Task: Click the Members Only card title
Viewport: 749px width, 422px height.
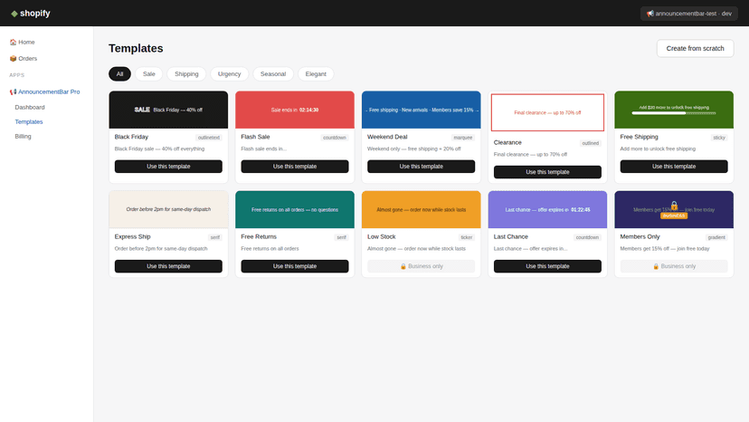Action: click(x=640, y=237)
